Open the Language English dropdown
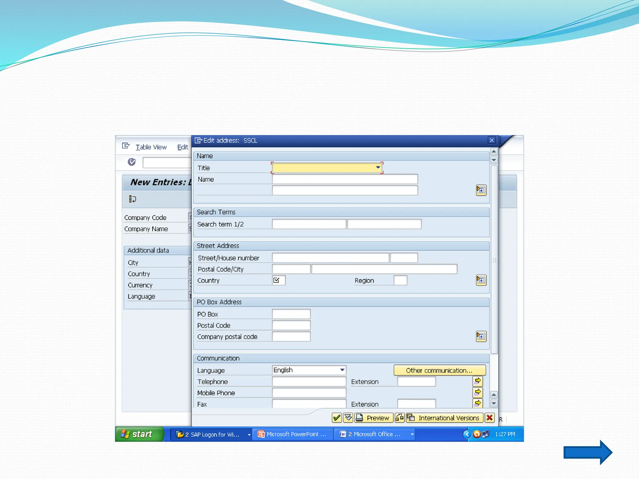 click(342, 370)
